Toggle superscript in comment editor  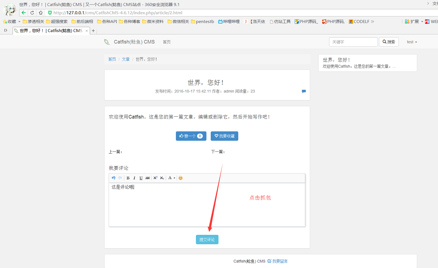[x=155, y=178]
